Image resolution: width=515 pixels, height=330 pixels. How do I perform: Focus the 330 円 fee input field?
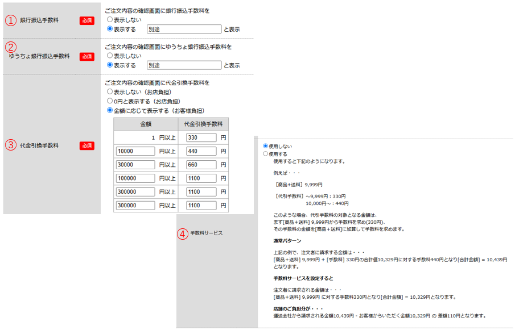(x=201, y=137)
